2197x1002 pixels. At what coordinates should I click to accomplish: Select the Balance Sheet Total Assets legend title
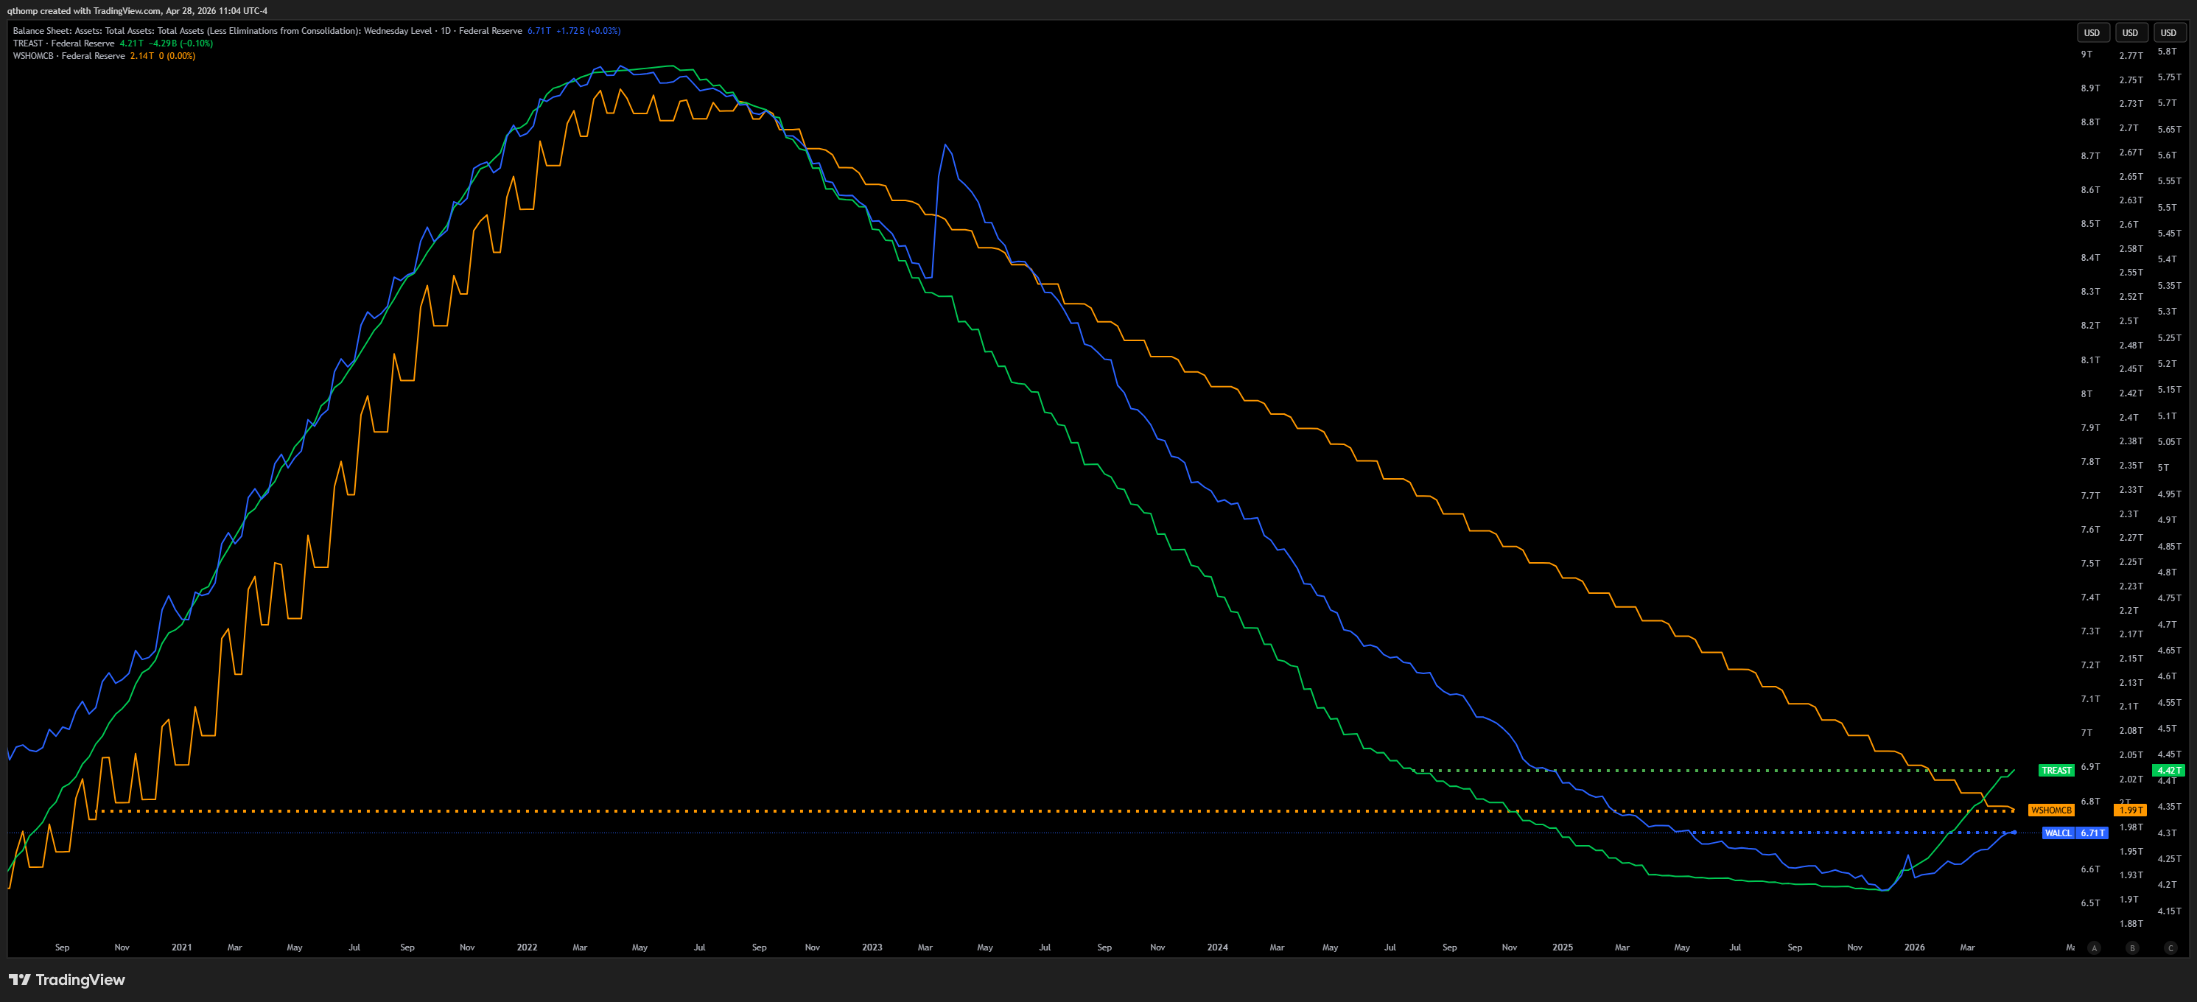pos(267,31)
